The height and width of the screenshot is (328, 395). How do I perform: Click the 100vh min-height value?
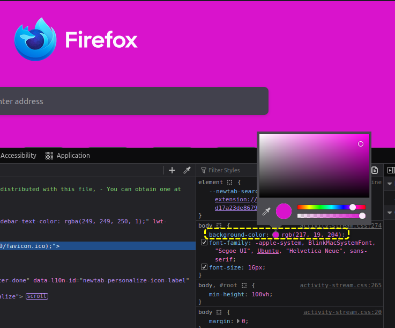[260, 294]
